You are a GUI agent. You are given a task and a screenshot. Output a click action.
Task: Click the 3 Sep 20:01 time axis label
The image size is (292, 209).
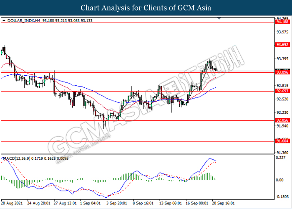116,203
